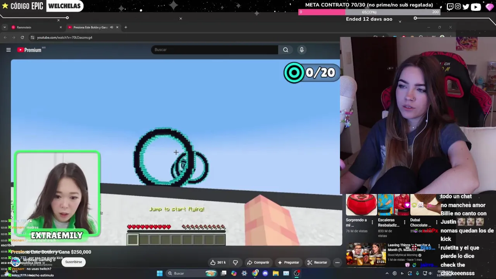Close the Rammstein tab
The width and height of the screenshot is (496, 279).
(60, 27)
